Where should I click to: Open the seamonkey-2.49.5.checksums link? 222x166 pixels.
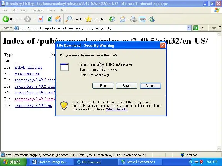coord(35,80)
